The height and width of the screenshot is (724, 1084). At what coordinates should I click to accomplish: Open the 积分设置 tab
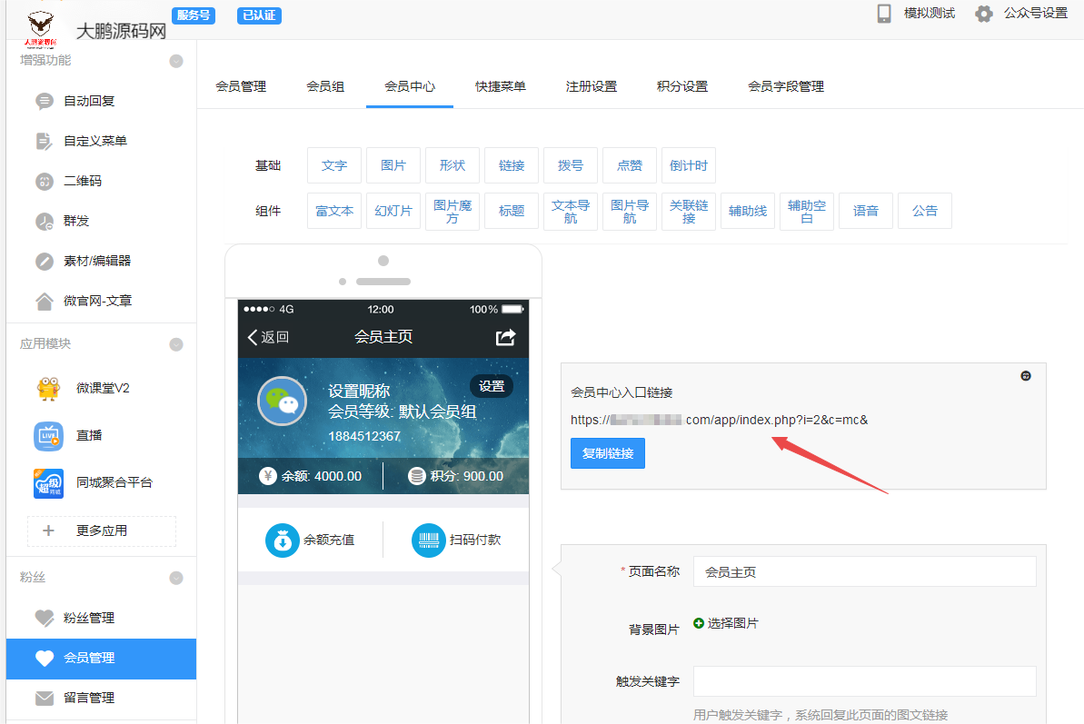[x=681, y=86]
